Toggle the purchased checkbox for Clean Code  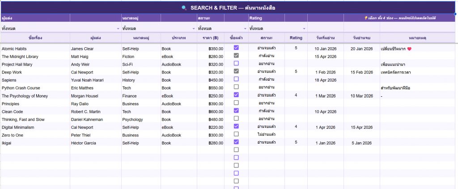tap(236, 111)
